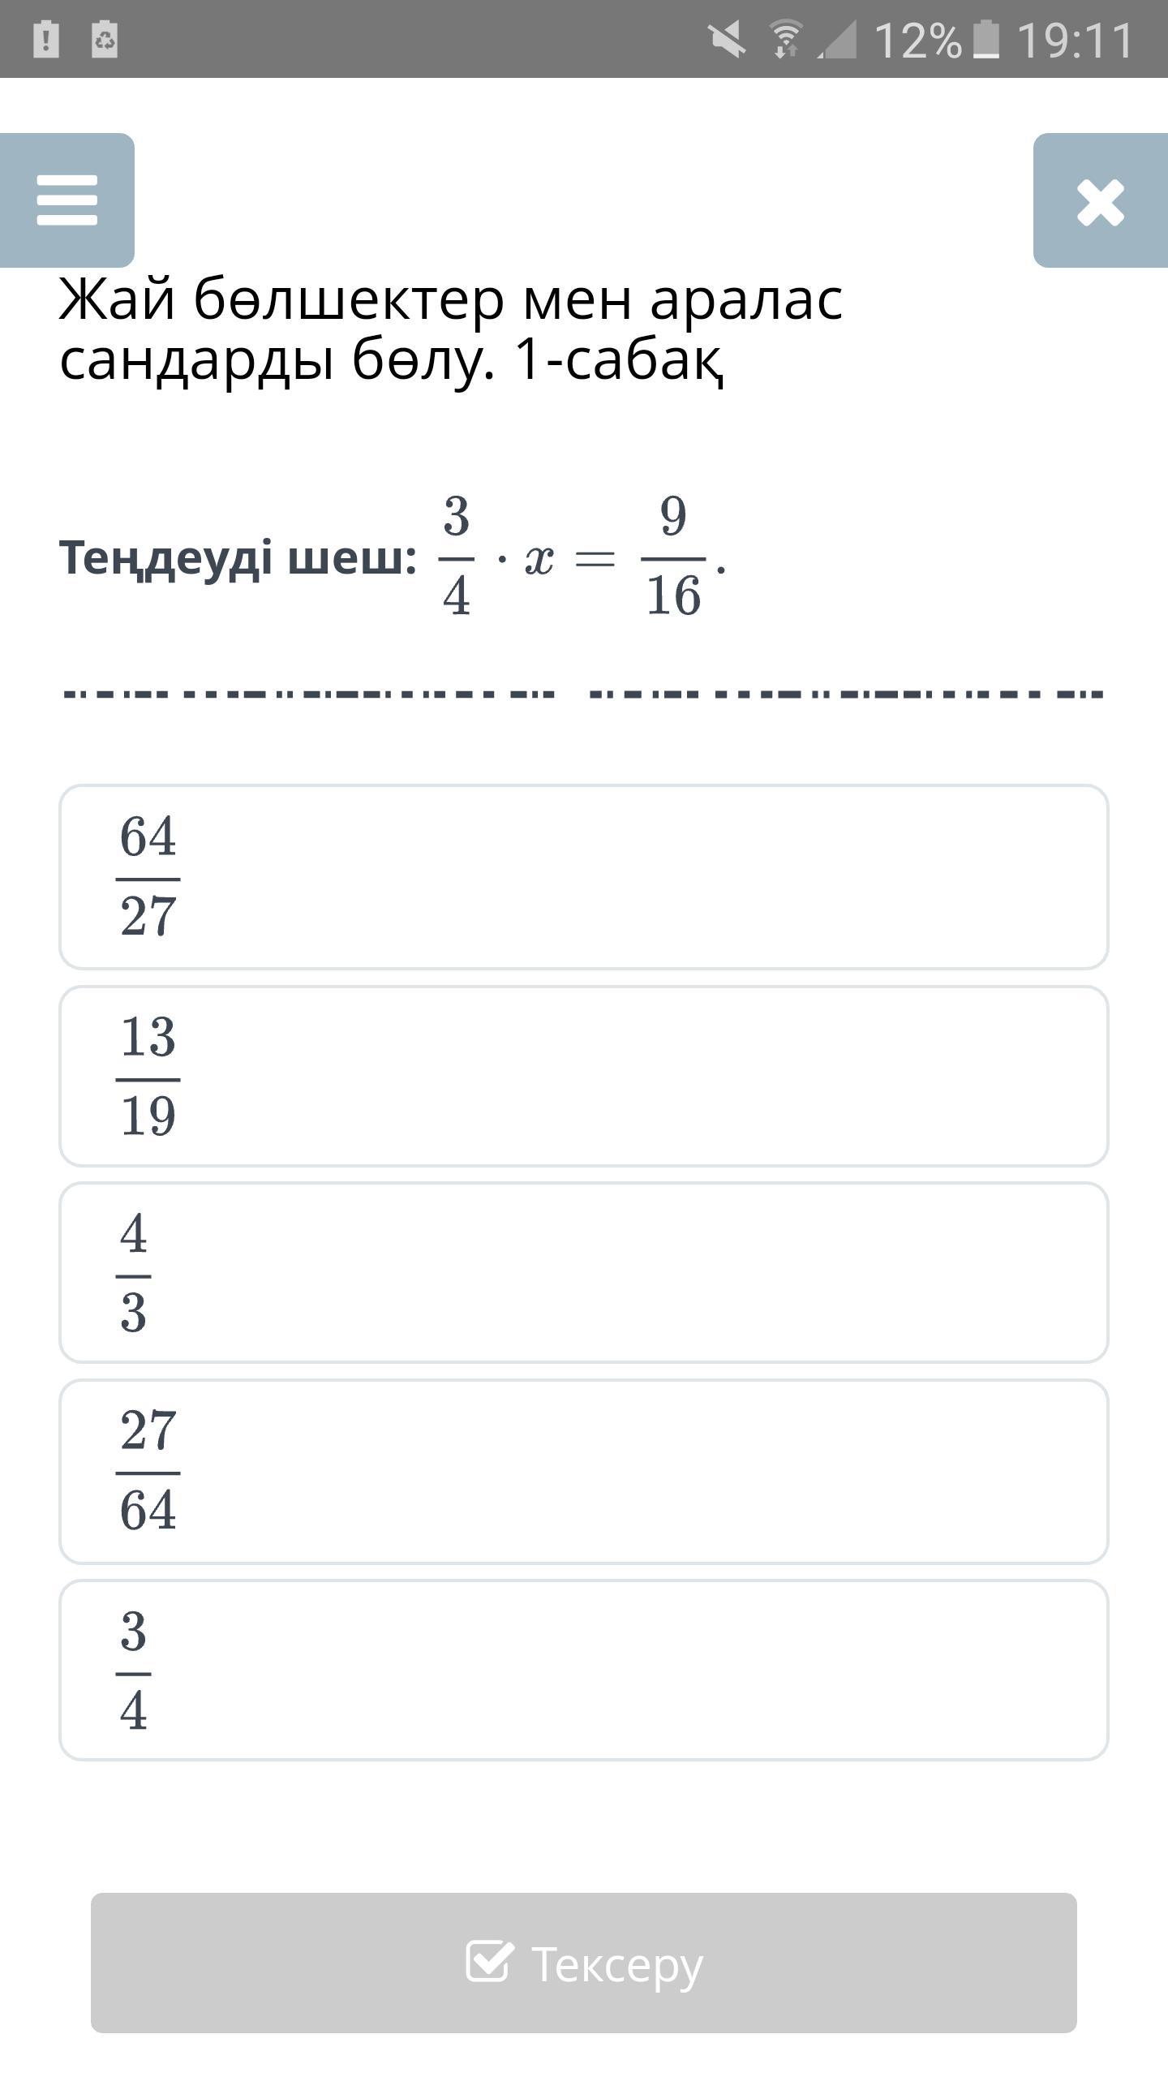Pick answer option 27/64
The width and height of the screenshot is (1168, 2077).
[x=583, y=1471]
